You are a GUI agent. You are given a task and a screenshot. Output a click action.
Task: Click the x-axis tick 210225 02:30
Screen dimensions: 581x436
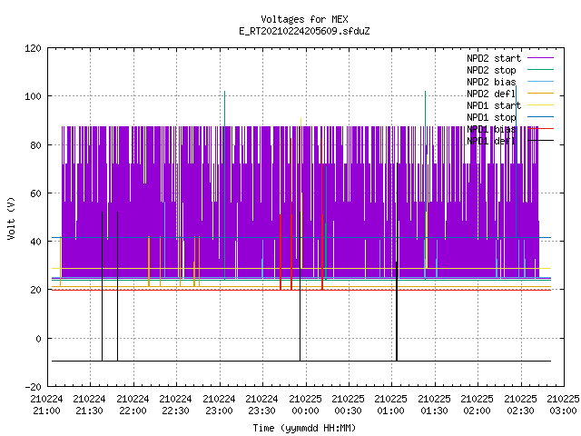tap(520, 405)
